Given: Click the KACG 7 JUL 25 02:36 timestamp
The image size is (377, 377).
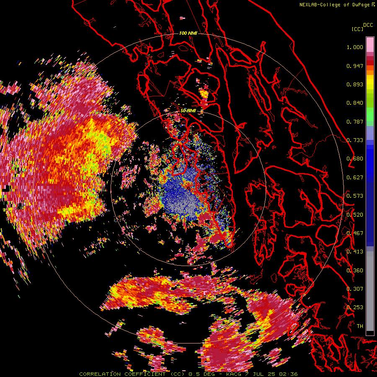Looking at the screenshot, I should [x=262, y=374].
